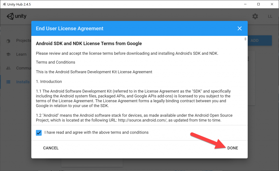Viewport: 279px width, 171px height.
Task: Click the 'This is the Android Software Development Kit' line
Action: click(94, 72)
